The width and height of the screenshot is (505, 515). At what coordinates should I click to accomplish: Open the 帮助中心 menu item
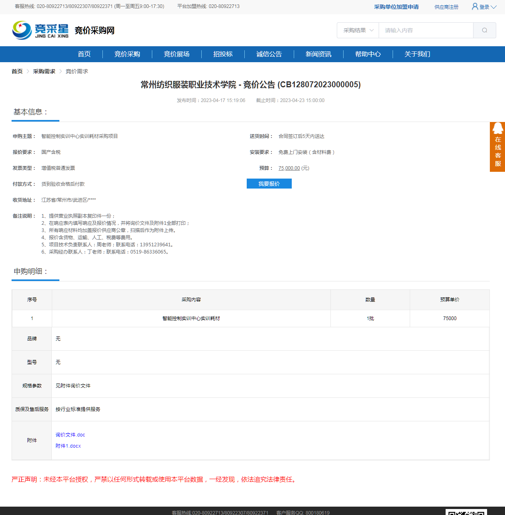368,54
